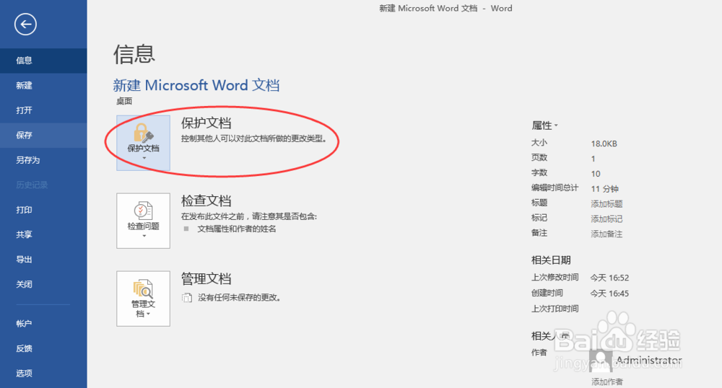The height and width of the screenshot is (388, 722).
Task: Open the 保护文档 dropdown arrow
Action: tap(144, 158)
